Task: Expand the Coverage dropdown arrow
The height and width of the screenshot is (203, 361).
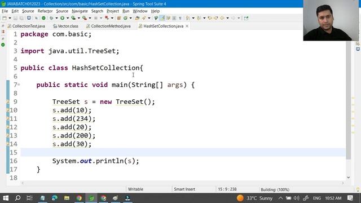Action: click(78, 18)
